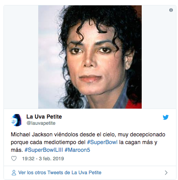Open La Uva Petite's profile avatar
The width and height of the screenshot is (178, 180).
[x=16, y=120]
